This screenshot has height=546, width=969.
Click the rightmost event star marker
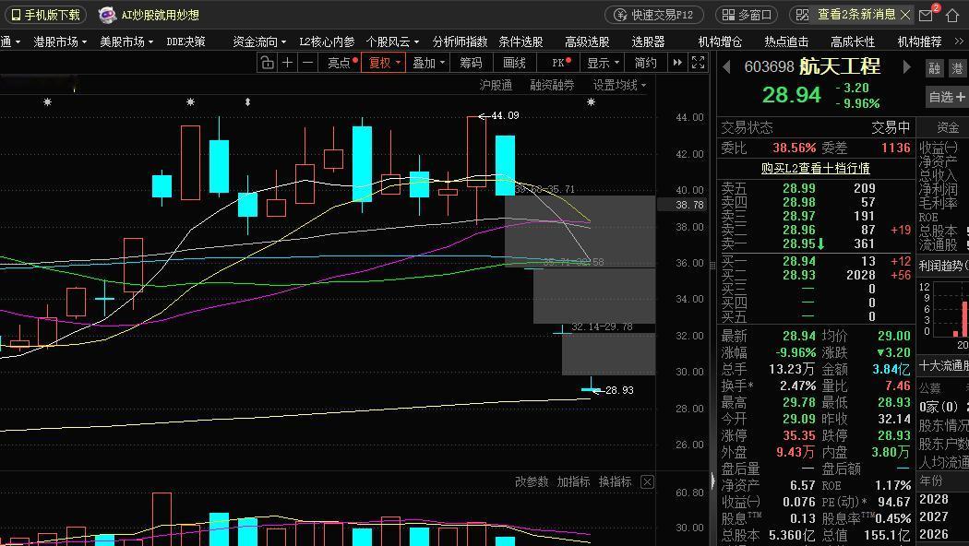coord(591,101)
